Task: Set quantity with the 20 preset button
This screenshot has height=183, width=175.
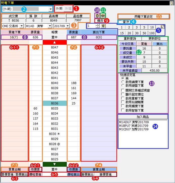Action: tap(129, 33)
